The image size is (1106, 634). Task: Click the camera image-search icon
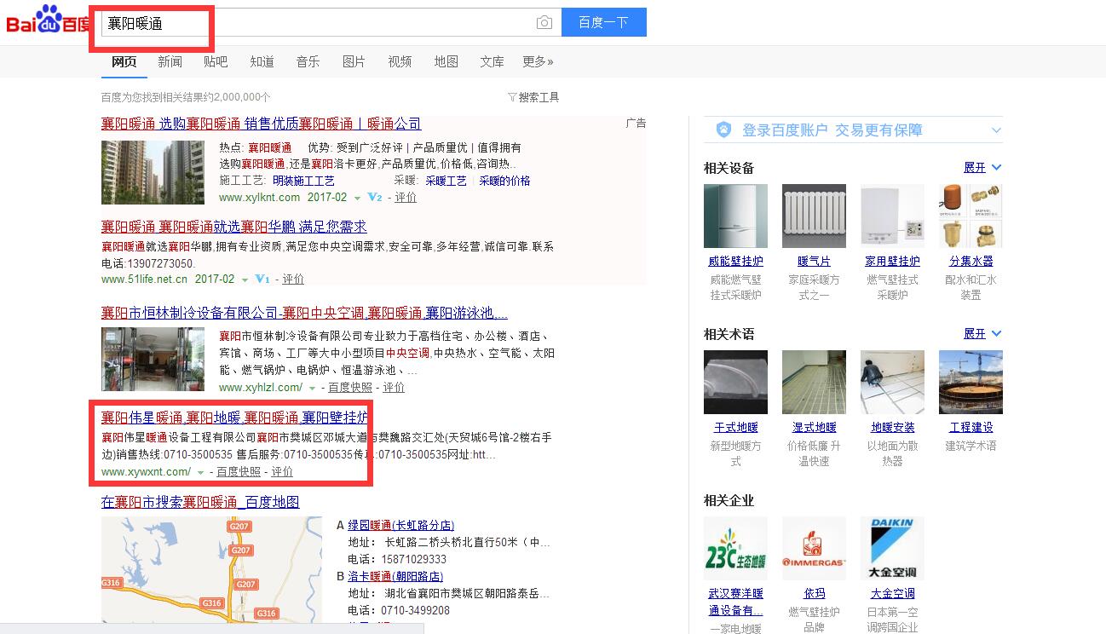(x=544, y=23)
